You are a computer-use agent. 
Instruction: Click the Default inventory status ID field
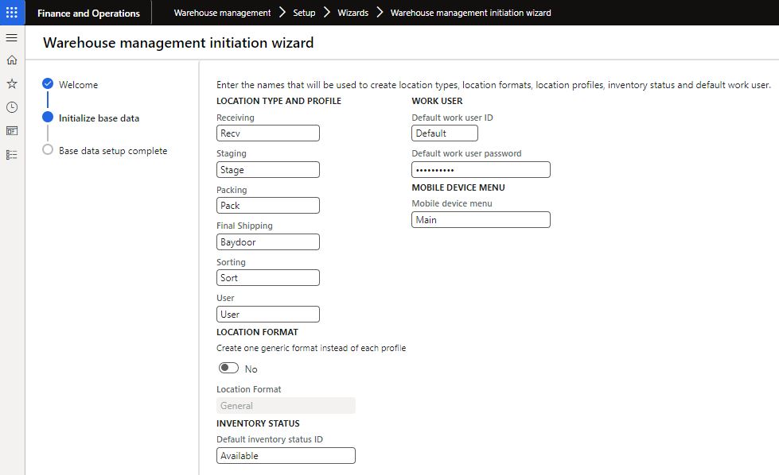point(285,455)
